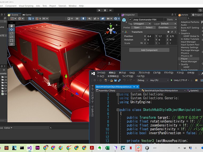Screen dimensions: 203x152
Task: Open the Gizmos dropdown arrow
Action: 119,19
